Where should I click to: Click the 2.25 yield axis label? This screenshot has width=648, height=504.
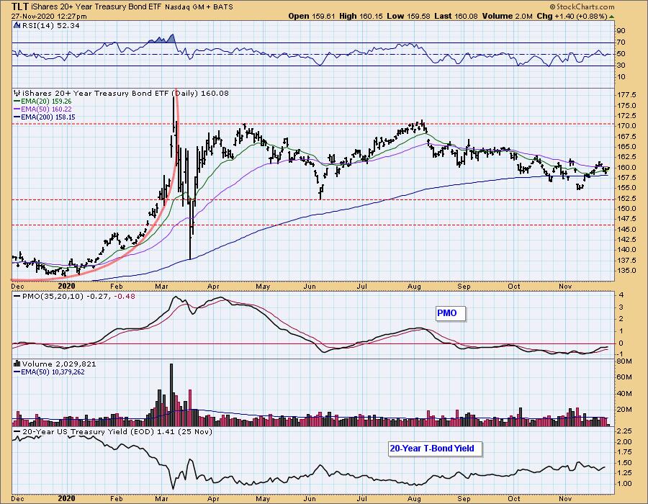pos(624,431)
